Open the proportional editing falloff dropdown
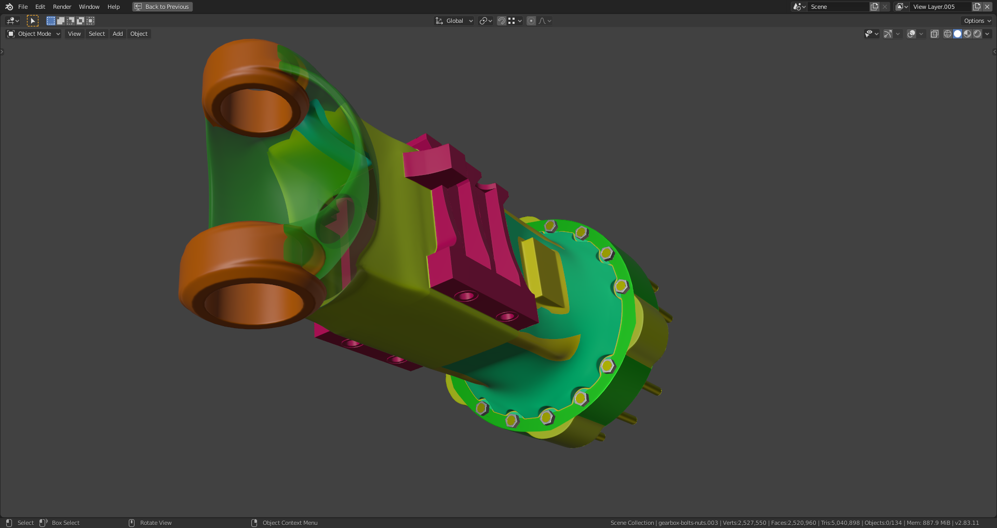The width and height of the screenshot is (997, 528). click(x=545, y=21)
